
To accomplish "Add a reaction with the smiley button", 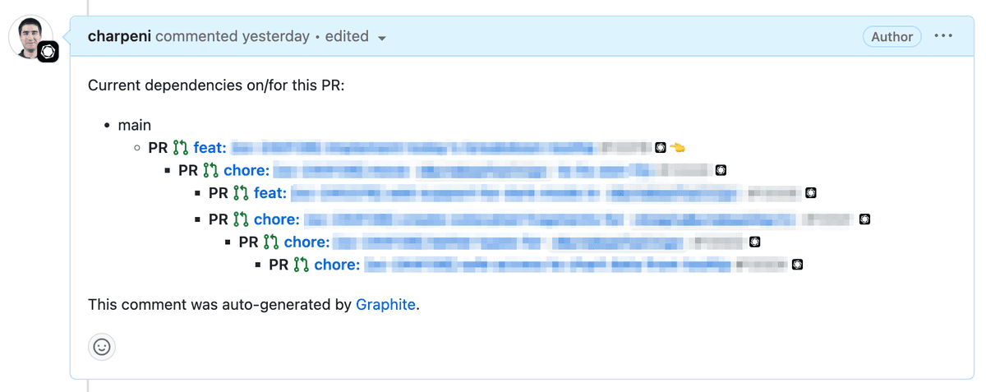I will (102, 347).
